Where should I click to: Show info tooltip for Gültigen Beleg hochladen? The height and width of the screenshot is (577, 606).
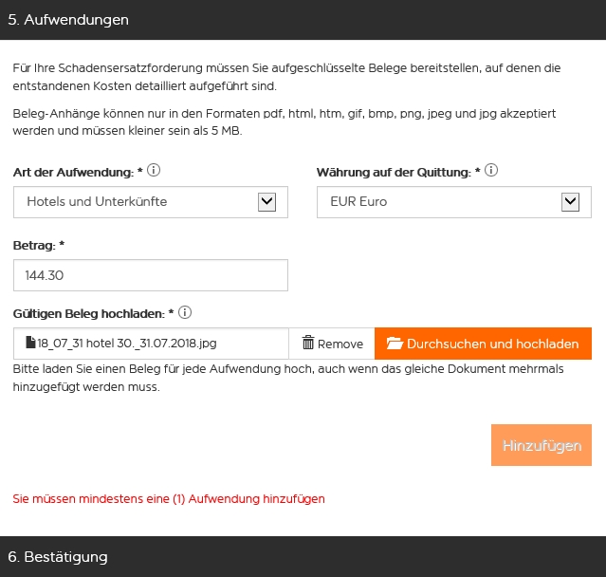(x=185, y=312)
